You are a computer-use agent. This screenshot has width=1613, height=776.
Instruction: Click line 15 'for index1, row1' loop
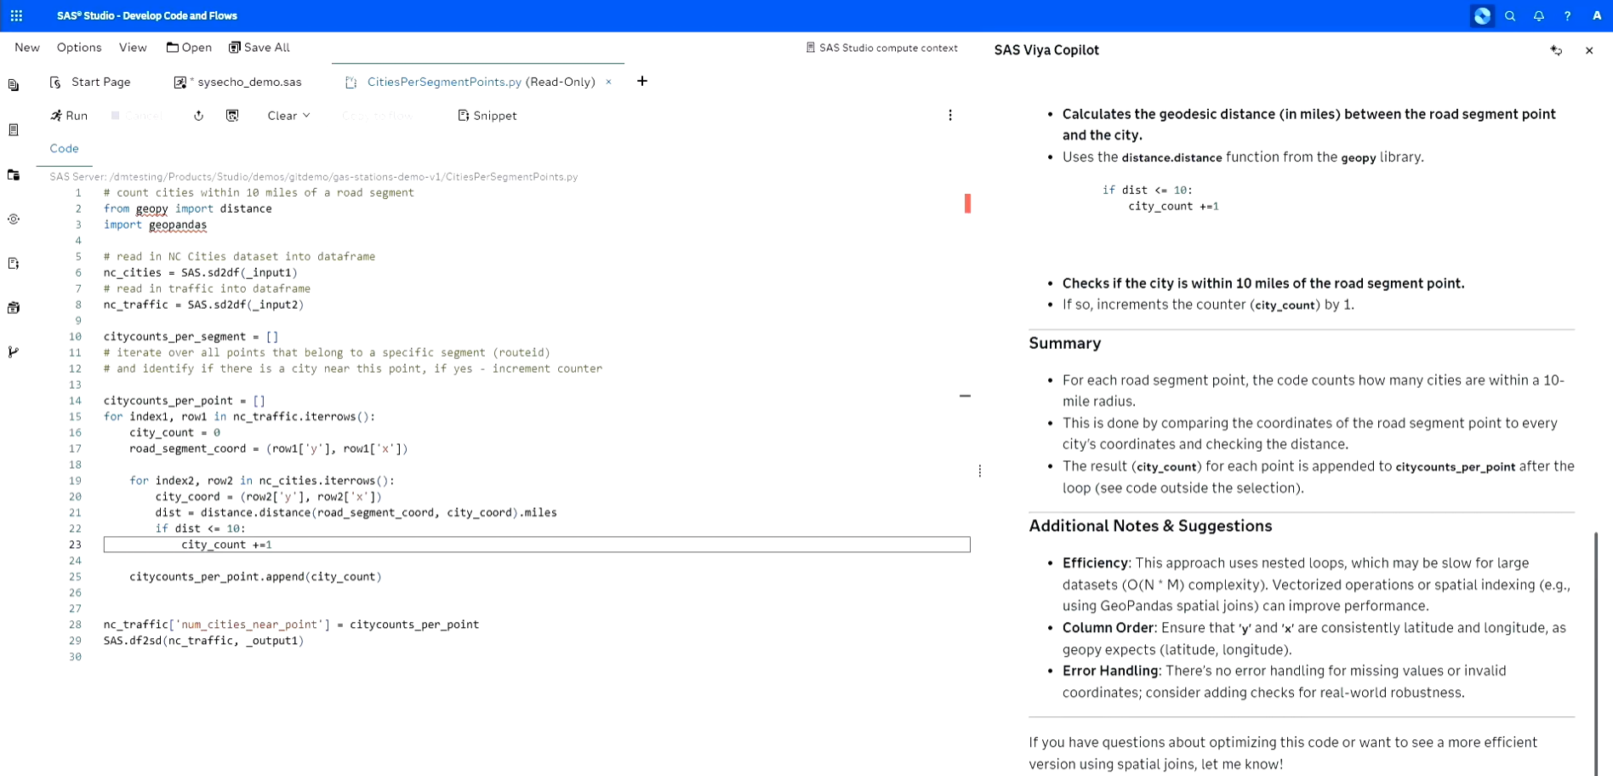(x=239, y=417)
